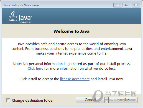Viewport: 143px width, 108px height.
Task: Click the Java coffee cup logo
Action: click(x=13, y=16)
